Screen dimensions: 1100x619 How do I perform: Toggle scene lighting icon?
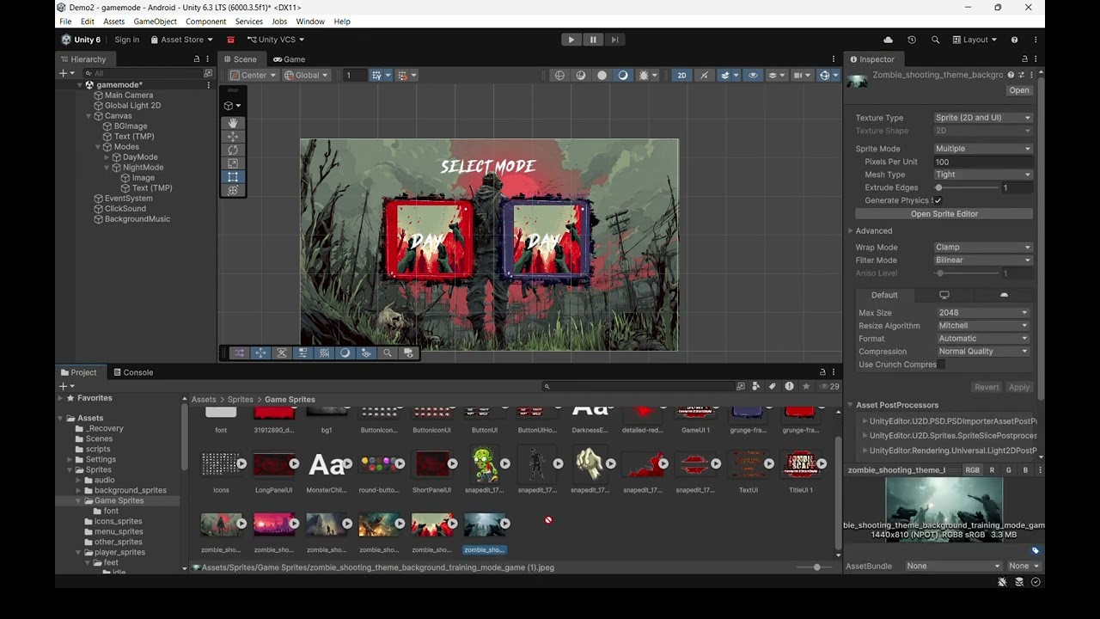point(705,75)
